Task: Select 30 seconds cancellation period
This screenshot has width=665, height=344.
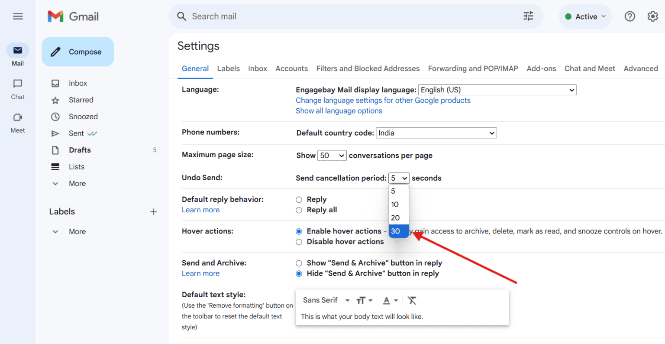Action: click(397, 231)
